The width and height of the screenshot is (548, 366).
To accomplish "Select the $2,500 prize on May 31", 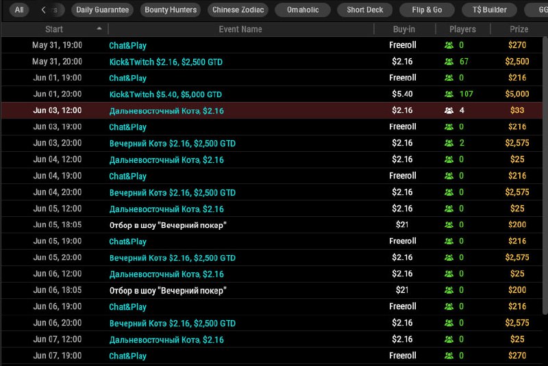I will (x=517, y=62).
